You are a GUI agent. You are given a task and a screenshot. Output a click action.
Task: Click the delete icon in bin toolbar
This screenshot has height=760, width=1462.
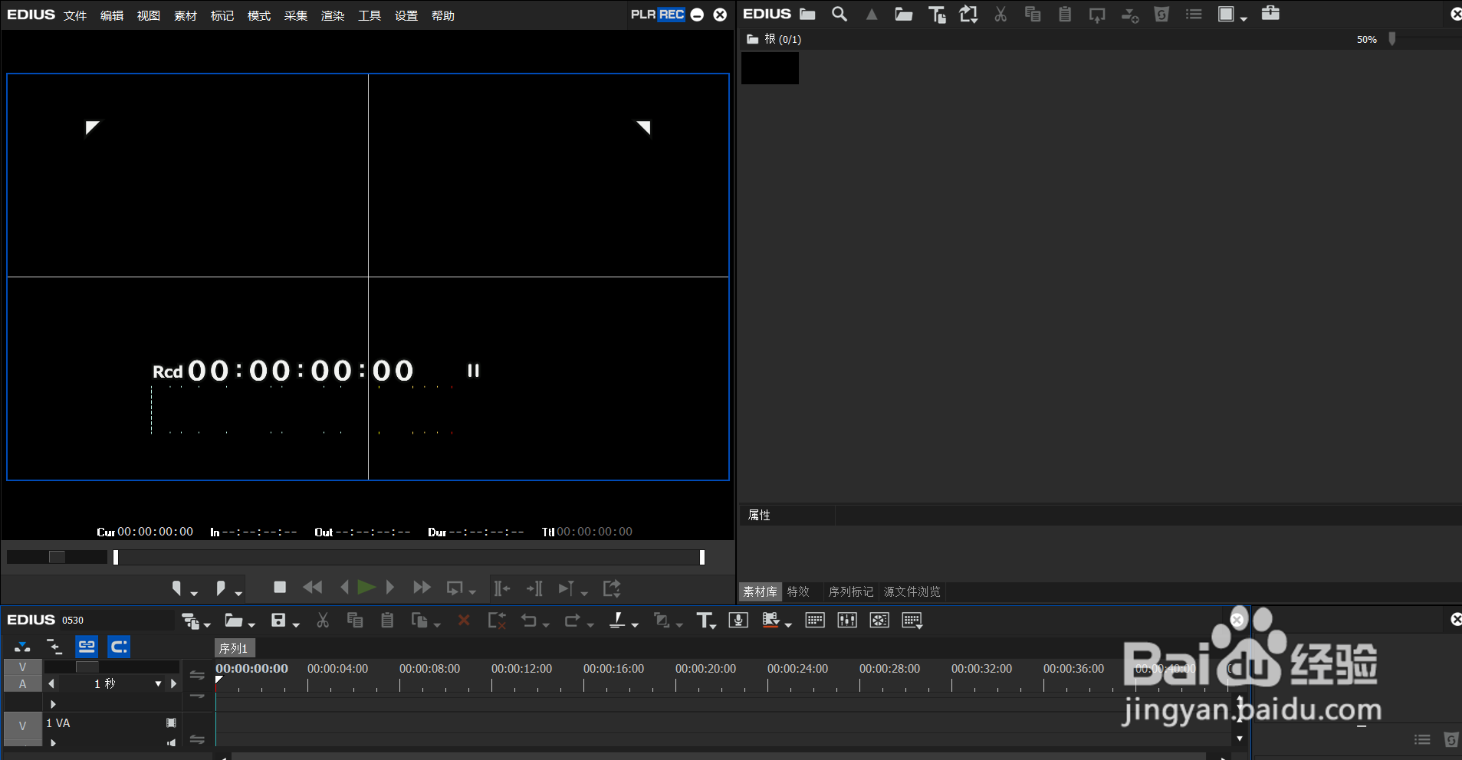(x=1161, y=14)
